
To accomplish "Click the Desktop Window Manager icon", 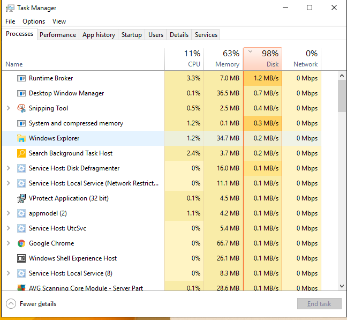I will (21, 93).
